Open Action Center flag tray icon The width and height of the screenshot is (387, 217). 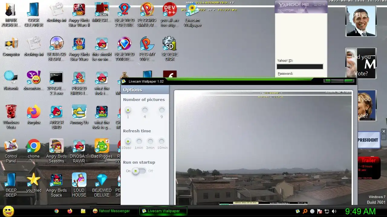[320, 211]
